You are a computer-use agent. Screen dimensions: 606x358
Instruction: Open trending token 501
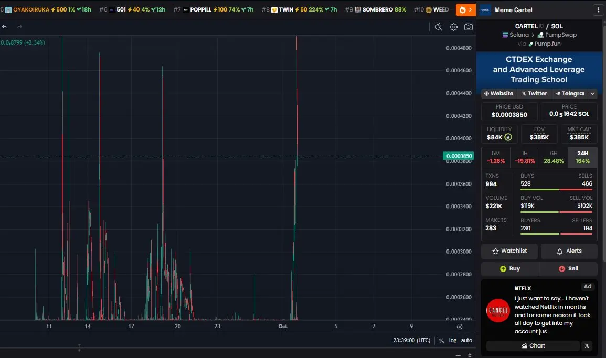[x=132, y=9]
